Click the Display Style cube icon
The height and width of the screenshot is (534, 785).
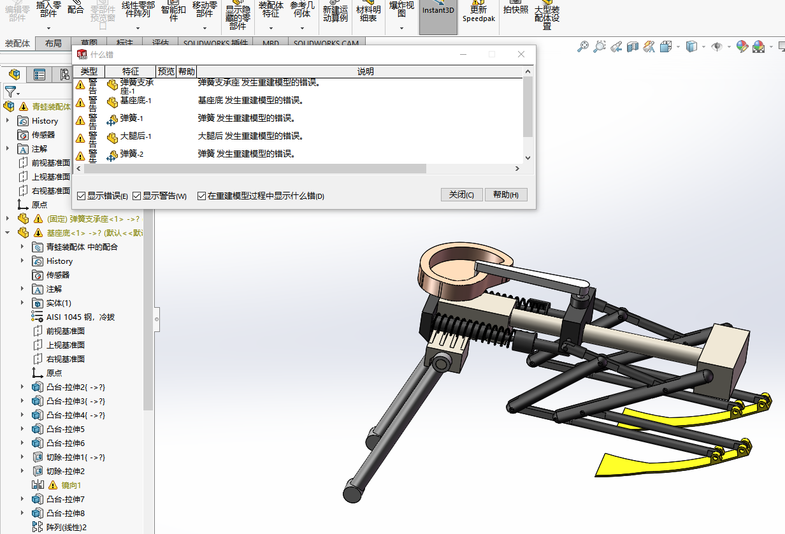(691, 46)
